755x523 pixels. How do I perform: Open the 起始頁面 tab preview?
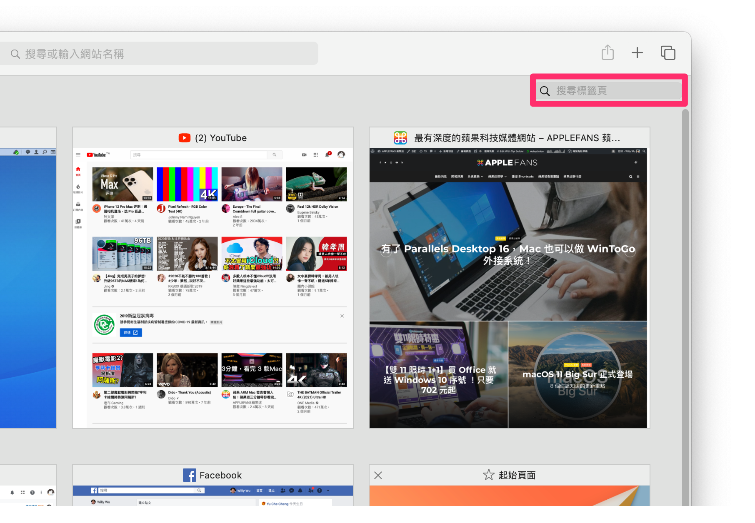509,496
